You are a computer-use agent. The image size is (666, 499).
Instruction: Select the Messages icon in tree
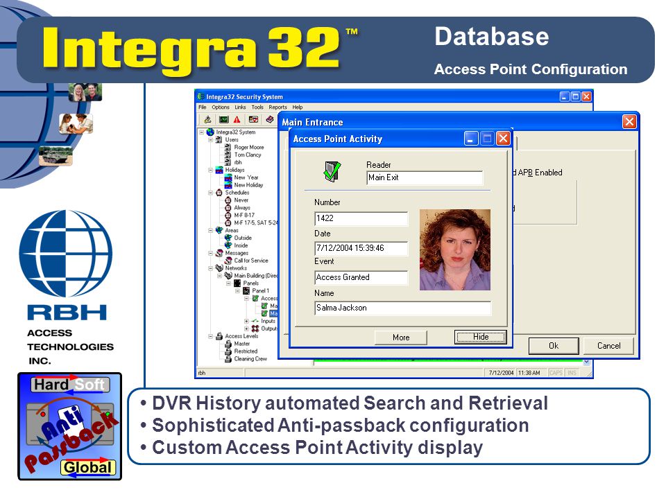(219, 254)
